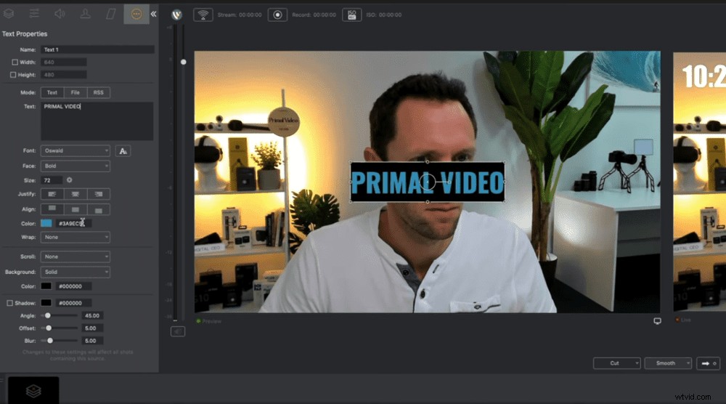The width and height of the screenshot is (726, 404).
Task: Align text to the middle
Action: click(x=75, y=209)
